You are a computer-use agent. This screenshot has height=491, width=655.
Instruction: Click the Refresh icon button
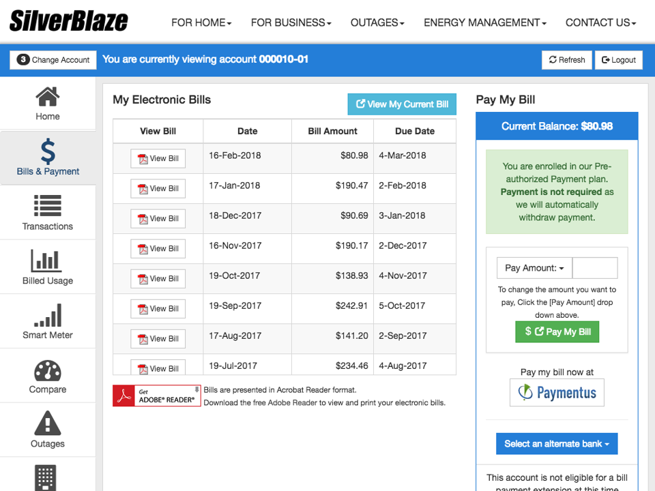[566, 59]
